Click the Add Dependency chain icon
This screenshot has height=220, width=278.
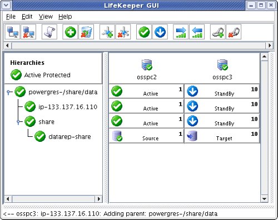218,32
